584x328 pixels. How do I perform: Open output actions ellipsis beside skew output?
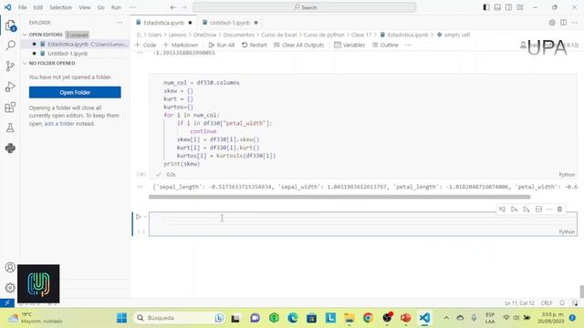140,187
